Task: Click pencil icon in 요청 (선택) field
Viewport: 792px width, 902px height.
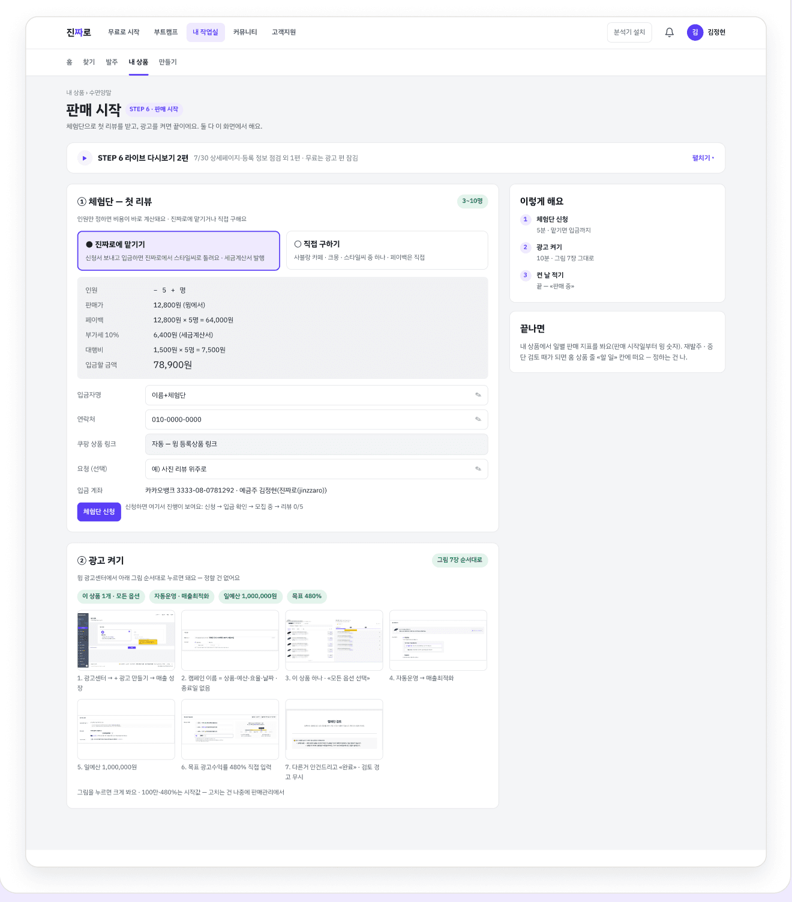Action: coord(478,469)
